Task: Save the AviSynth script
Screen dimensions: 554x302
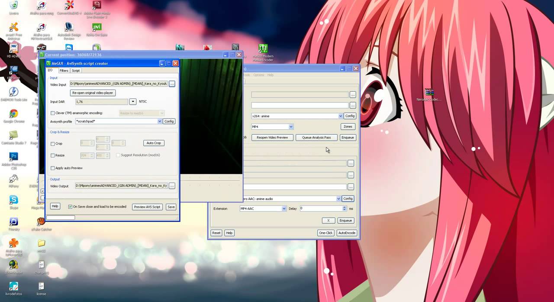Action: coord(171,207)
